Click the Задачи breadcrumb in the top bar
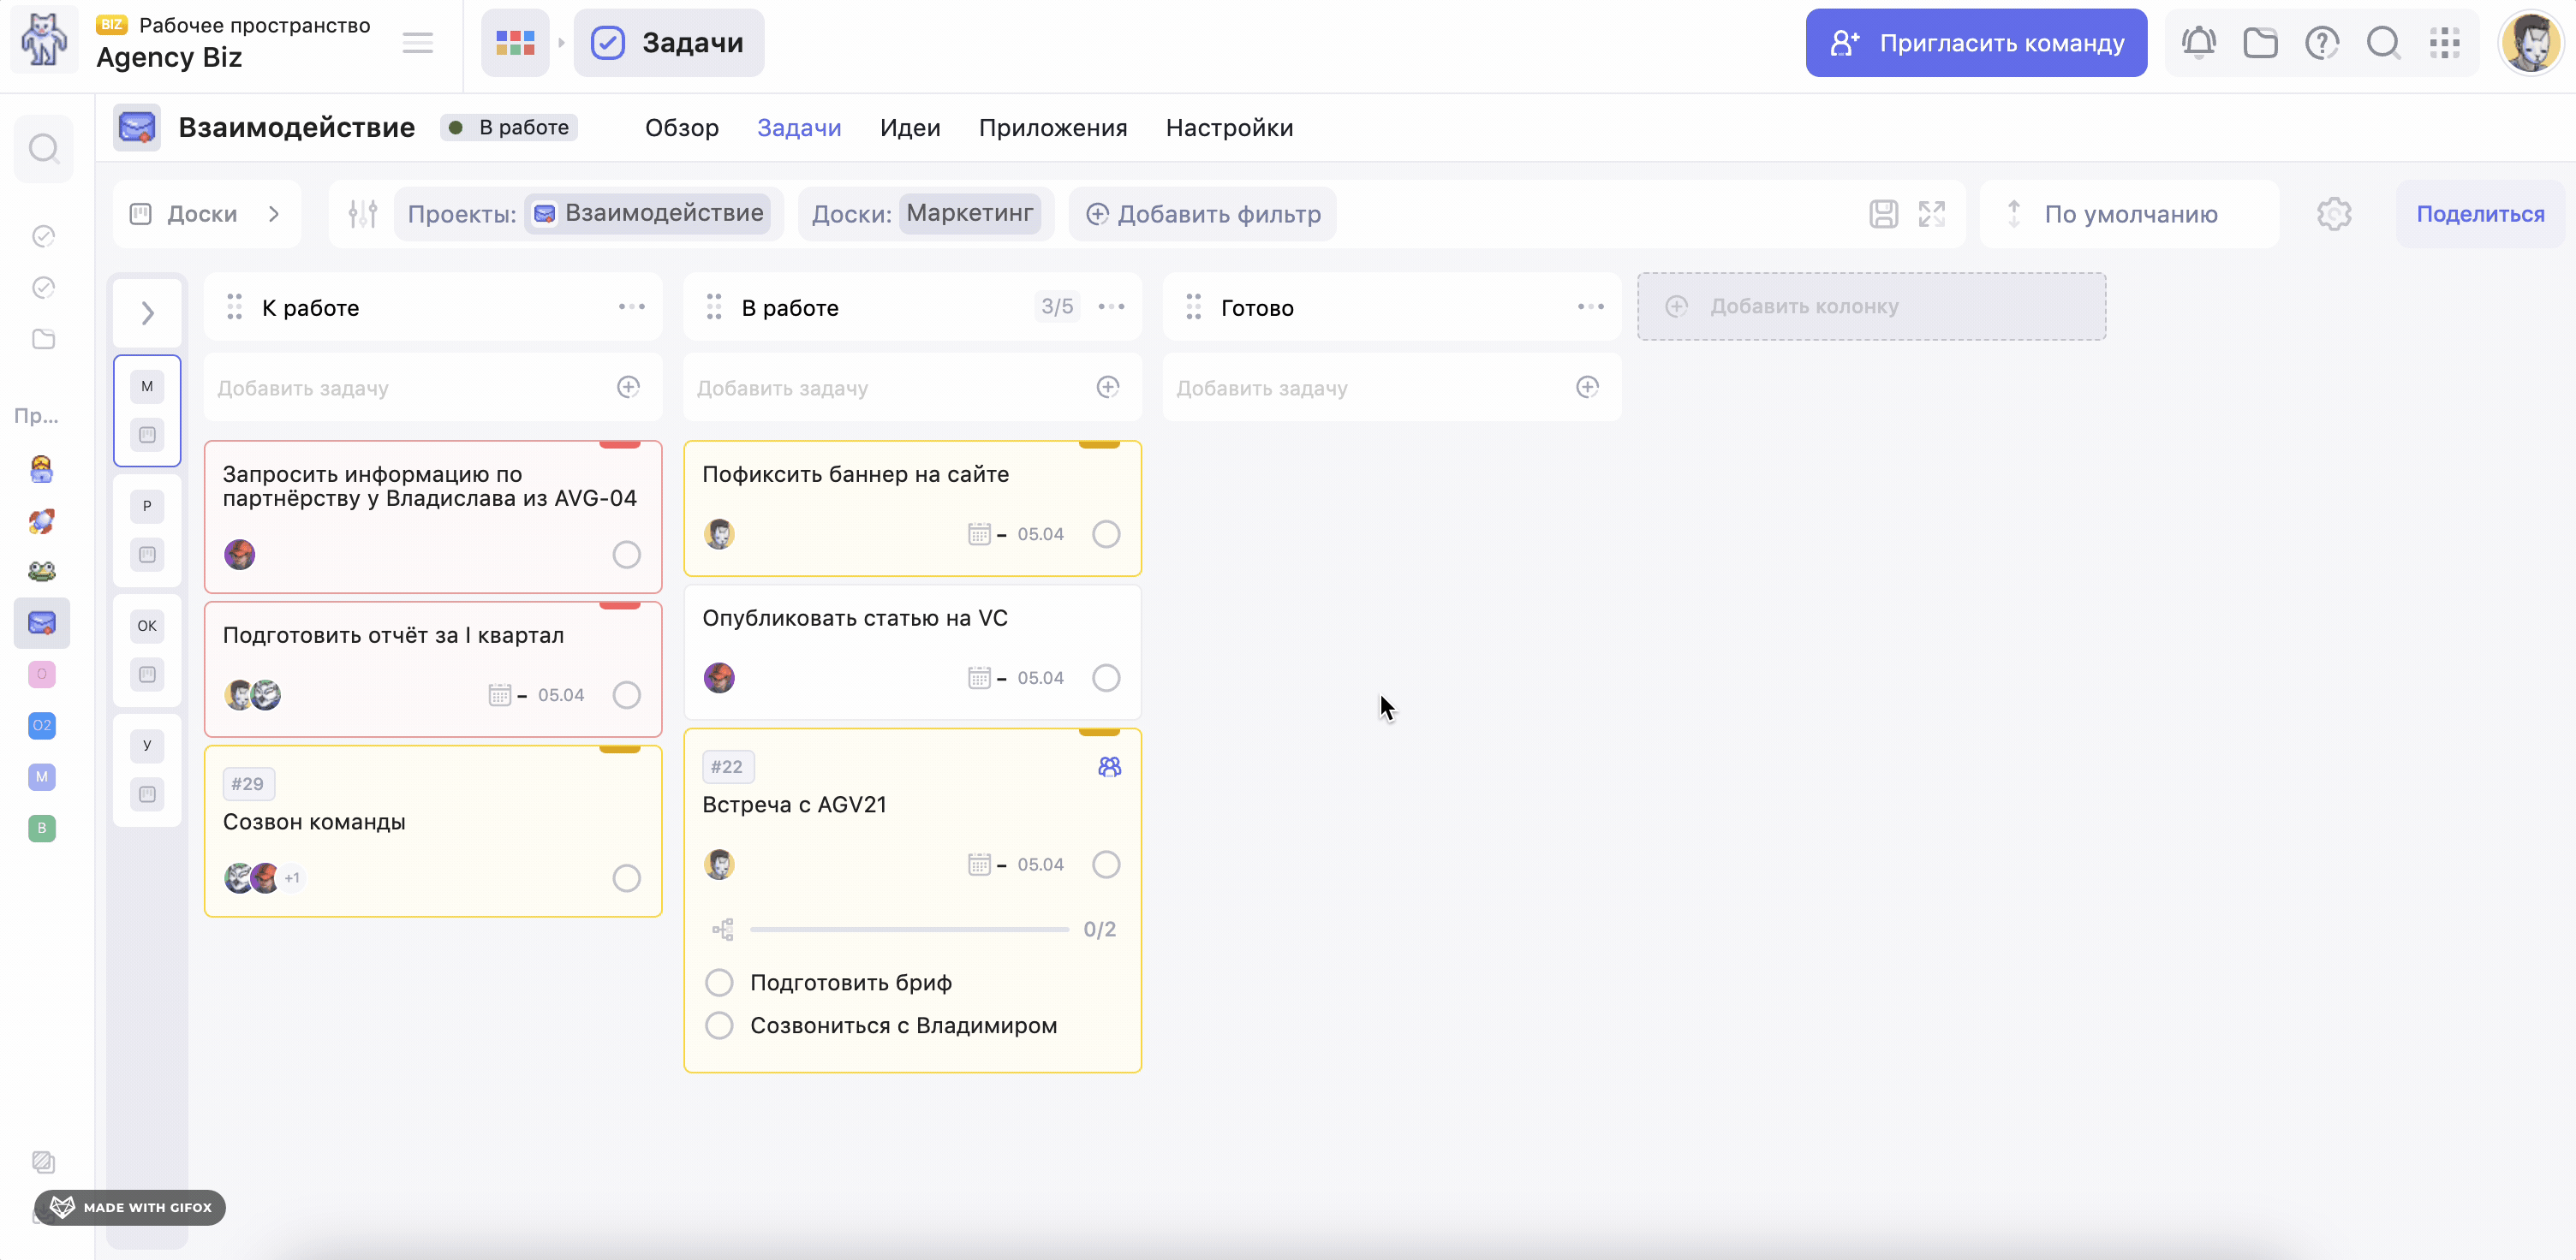The height and width of the screenshot is (1260, 2576). point(669,43)
